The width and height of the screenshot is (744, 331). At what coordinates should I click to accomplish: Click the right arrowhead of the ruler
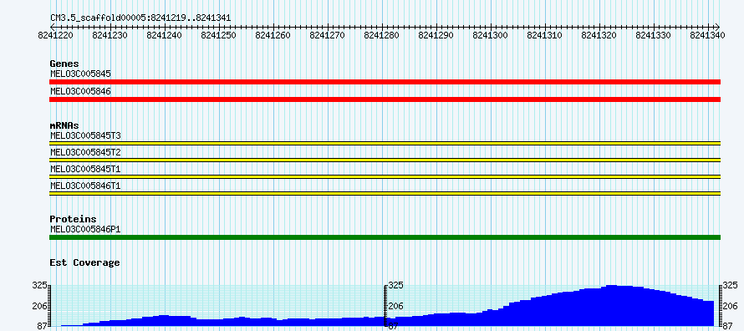pyautogui.click(x=717, y=27)
